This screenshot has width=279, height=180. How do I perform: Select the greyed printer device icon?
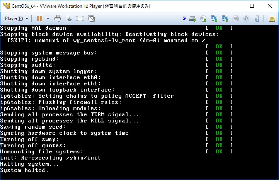236,19
